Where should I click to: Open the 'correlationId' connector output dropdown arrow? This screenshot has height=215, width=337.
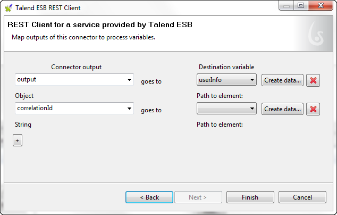click(129, 109)
